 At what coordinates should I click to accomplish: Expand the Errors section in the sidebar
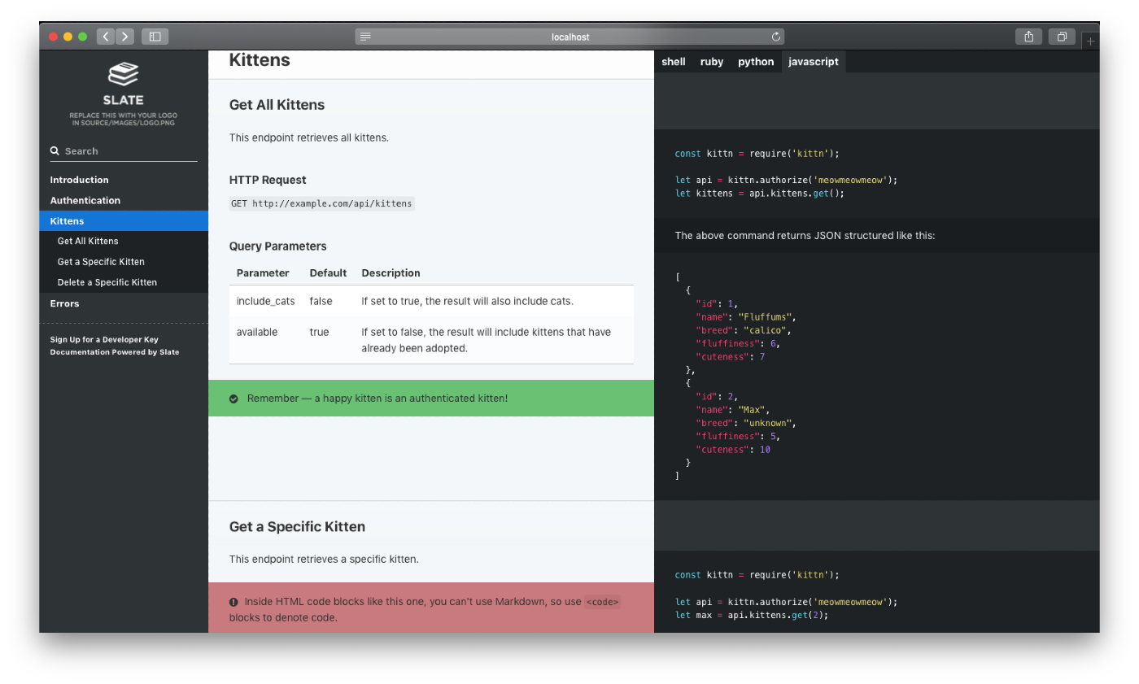click(64, 303)
